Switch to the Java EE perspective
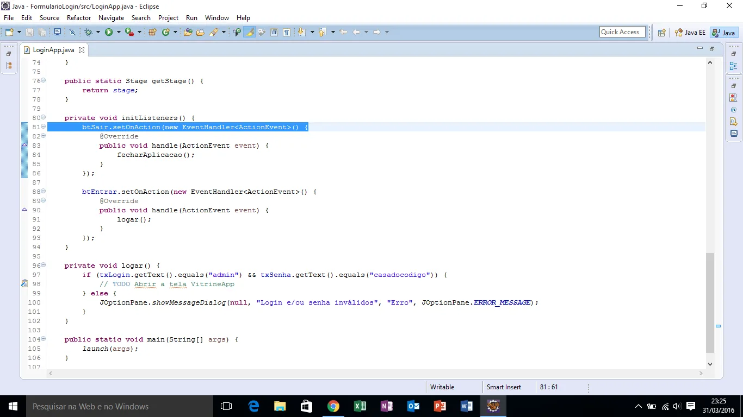Screen dimensions: 743x417 690,33
